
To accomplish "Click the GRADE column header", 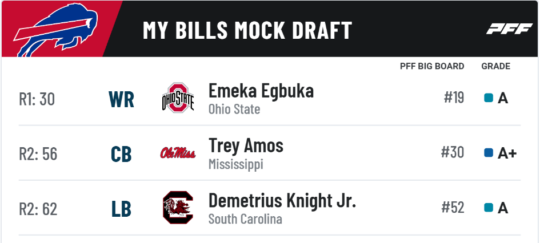I will point(495,66).
